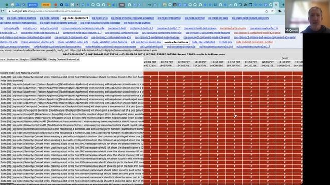This screenshot has height=185, width=330.
Task: Click the gray tab group chip
Action: tap(122, 5)
